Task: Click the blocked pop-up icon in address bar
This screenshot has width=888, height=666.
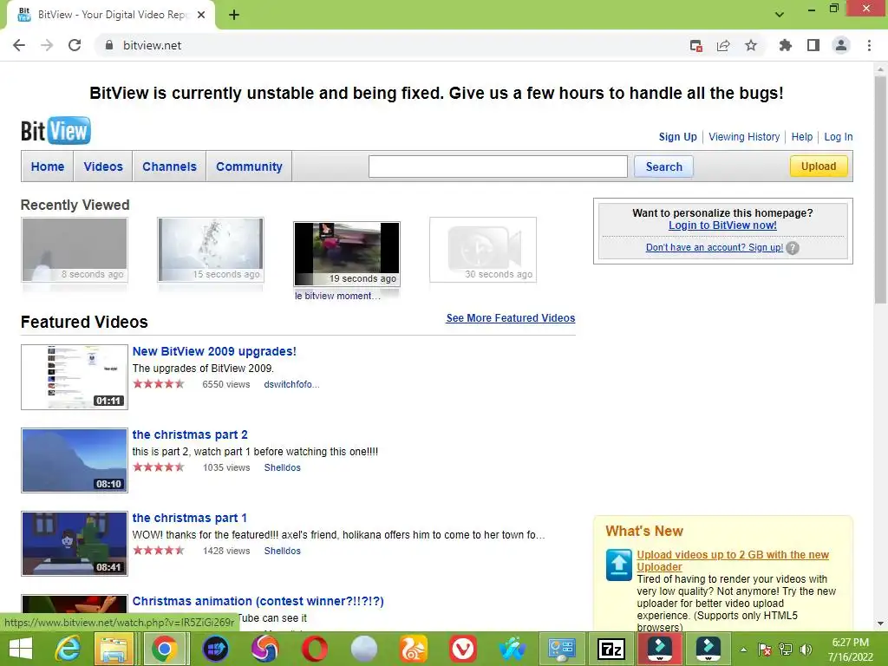Action: click(x=696, y=45)
